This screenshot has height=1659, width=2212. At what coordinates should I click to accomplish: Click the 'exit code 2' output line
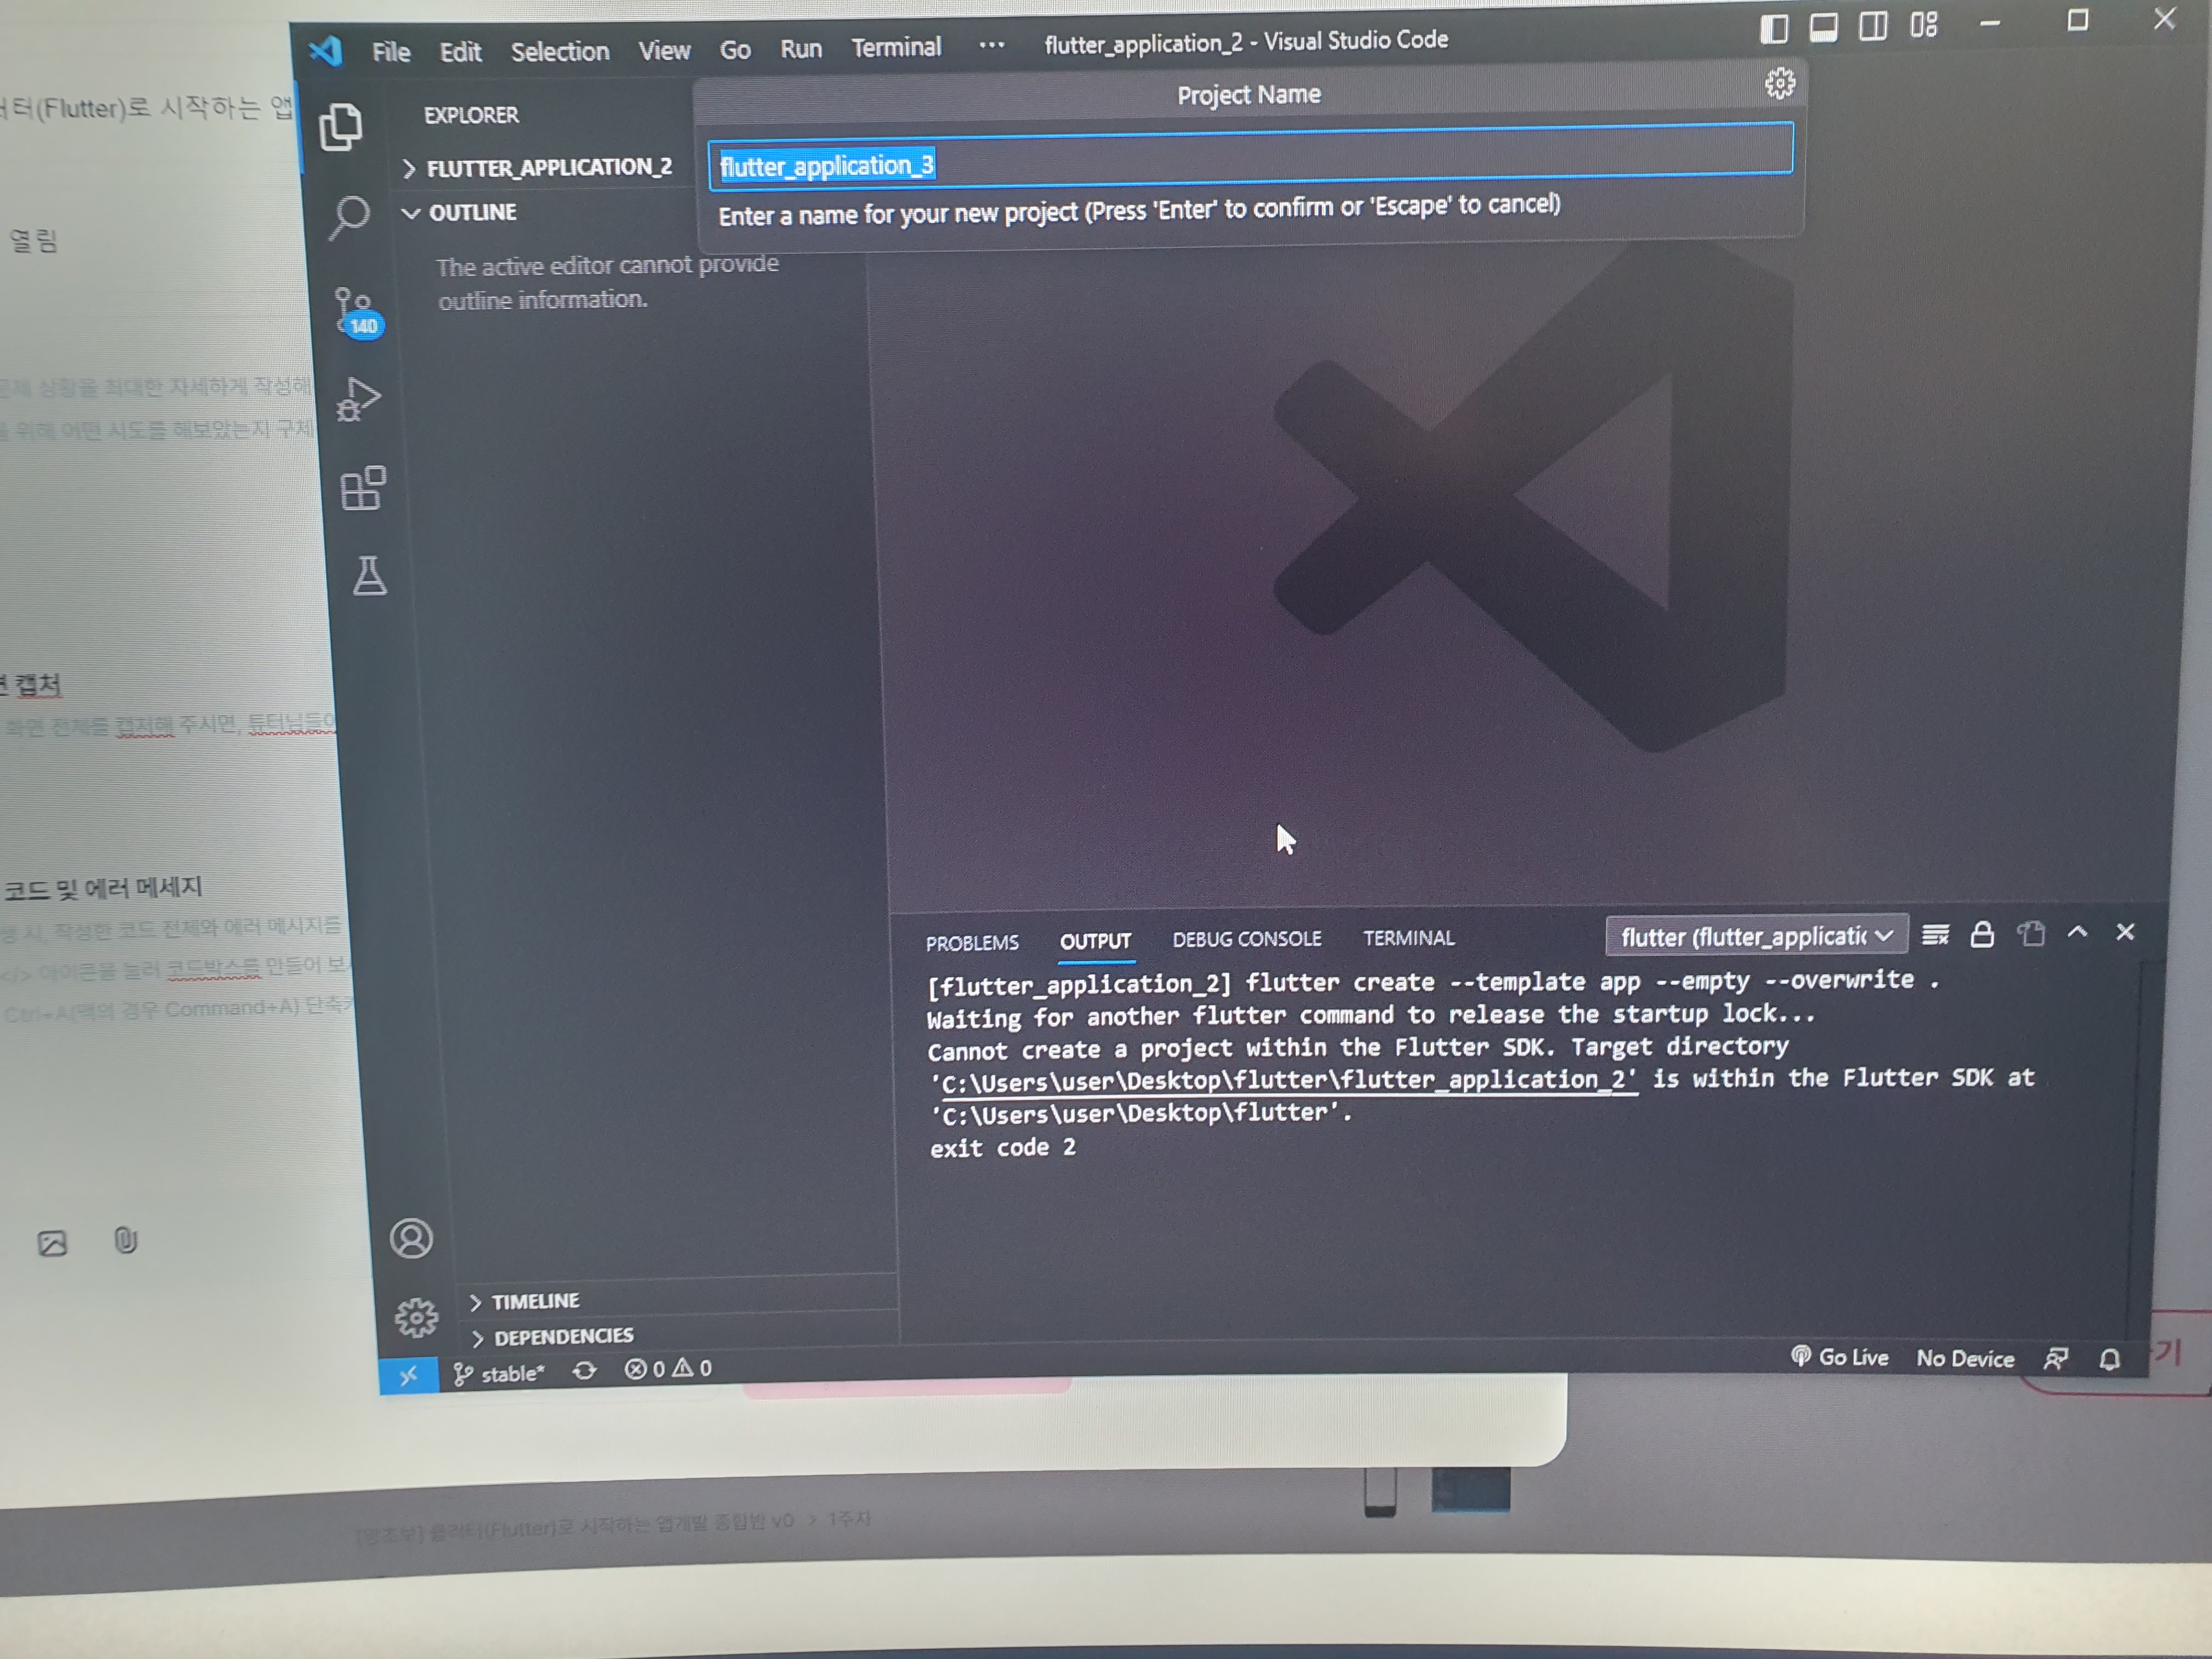pyautogui.click(x=1003, y=1148)
